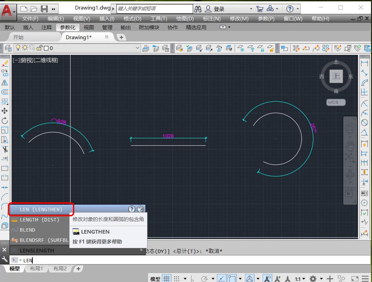
Task: Click the Save icon in quick access toolbar
Action: (x=44, y=9)
